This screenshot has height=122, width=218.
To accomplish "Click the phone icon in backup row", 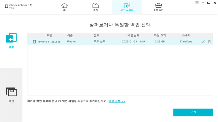I will (34, 42).
